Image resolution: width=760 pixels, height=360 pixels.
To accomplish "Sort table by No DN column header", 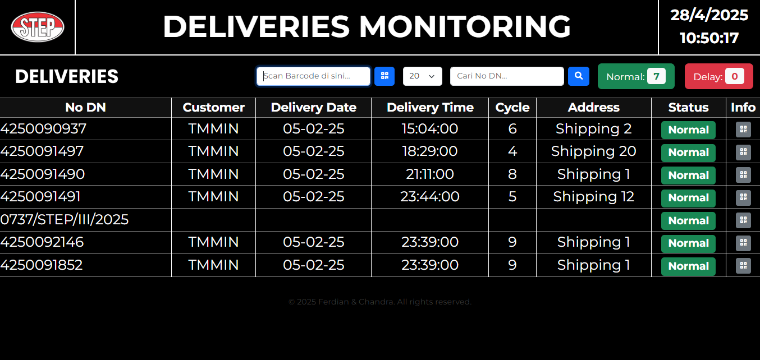I will (85, 107).
